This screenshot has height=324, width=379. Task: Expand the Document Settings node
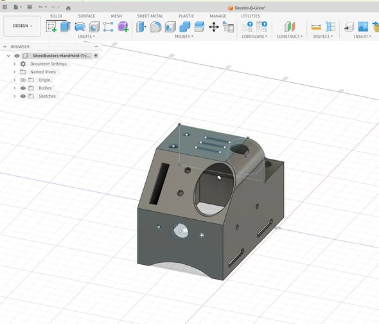15,64
